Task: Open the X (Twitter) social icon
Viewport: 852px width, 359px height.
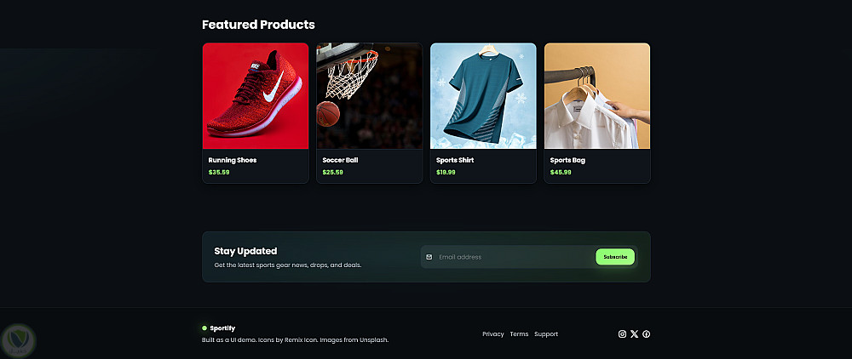Action: [634, 334]
